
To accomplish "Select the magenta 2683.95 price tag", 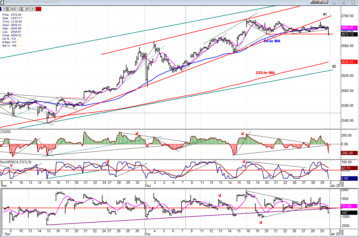I will [x=349, y=28].
